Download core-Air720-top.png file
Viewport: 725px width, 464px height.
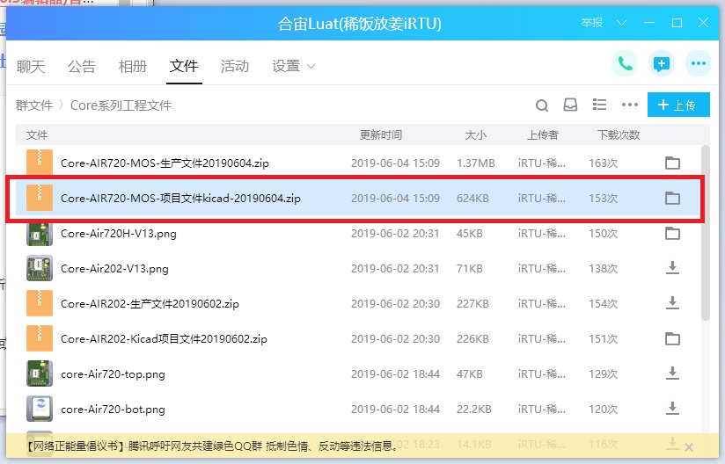672,373
